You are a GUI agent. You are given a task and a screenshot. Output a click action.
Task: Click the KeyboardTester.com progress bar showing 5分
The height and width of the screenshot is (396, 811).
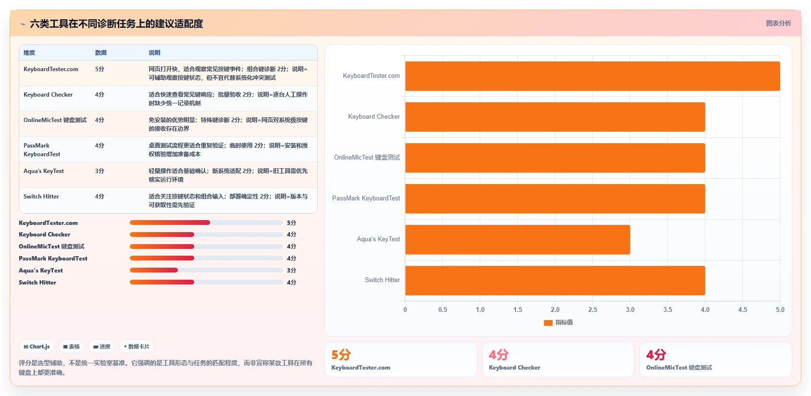click(x=206, y=223)
